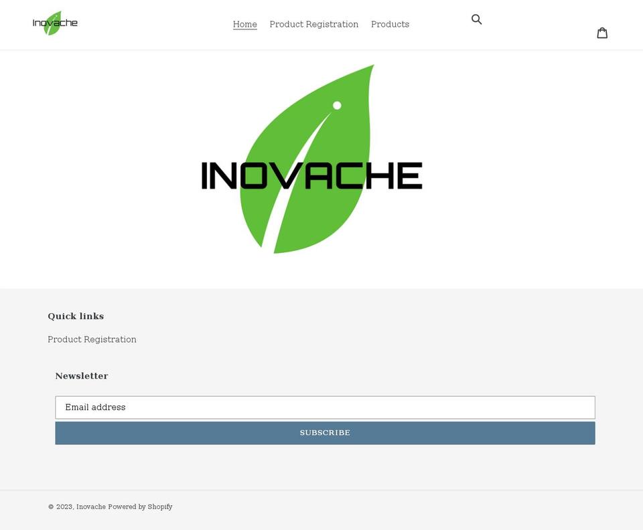
Task: Focus the Email address field
Action: (x=325, y=407)
